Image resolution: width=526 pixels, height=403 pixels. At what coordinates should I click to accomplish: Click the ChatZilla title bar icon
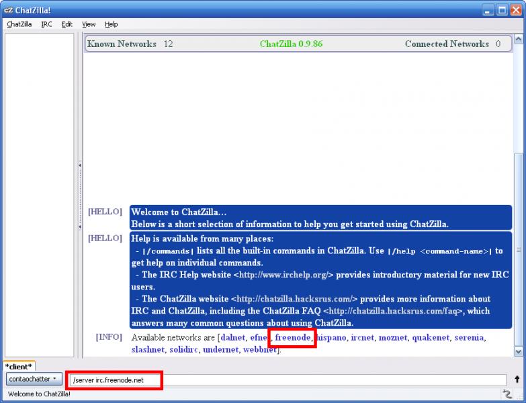click(x=8, y=9)
